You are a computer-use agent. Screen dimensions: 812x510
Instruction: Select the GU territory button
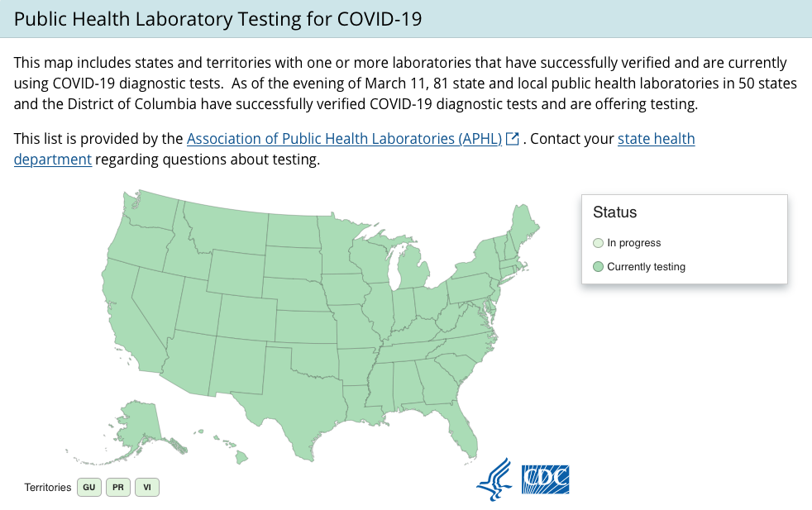point(89,487)
